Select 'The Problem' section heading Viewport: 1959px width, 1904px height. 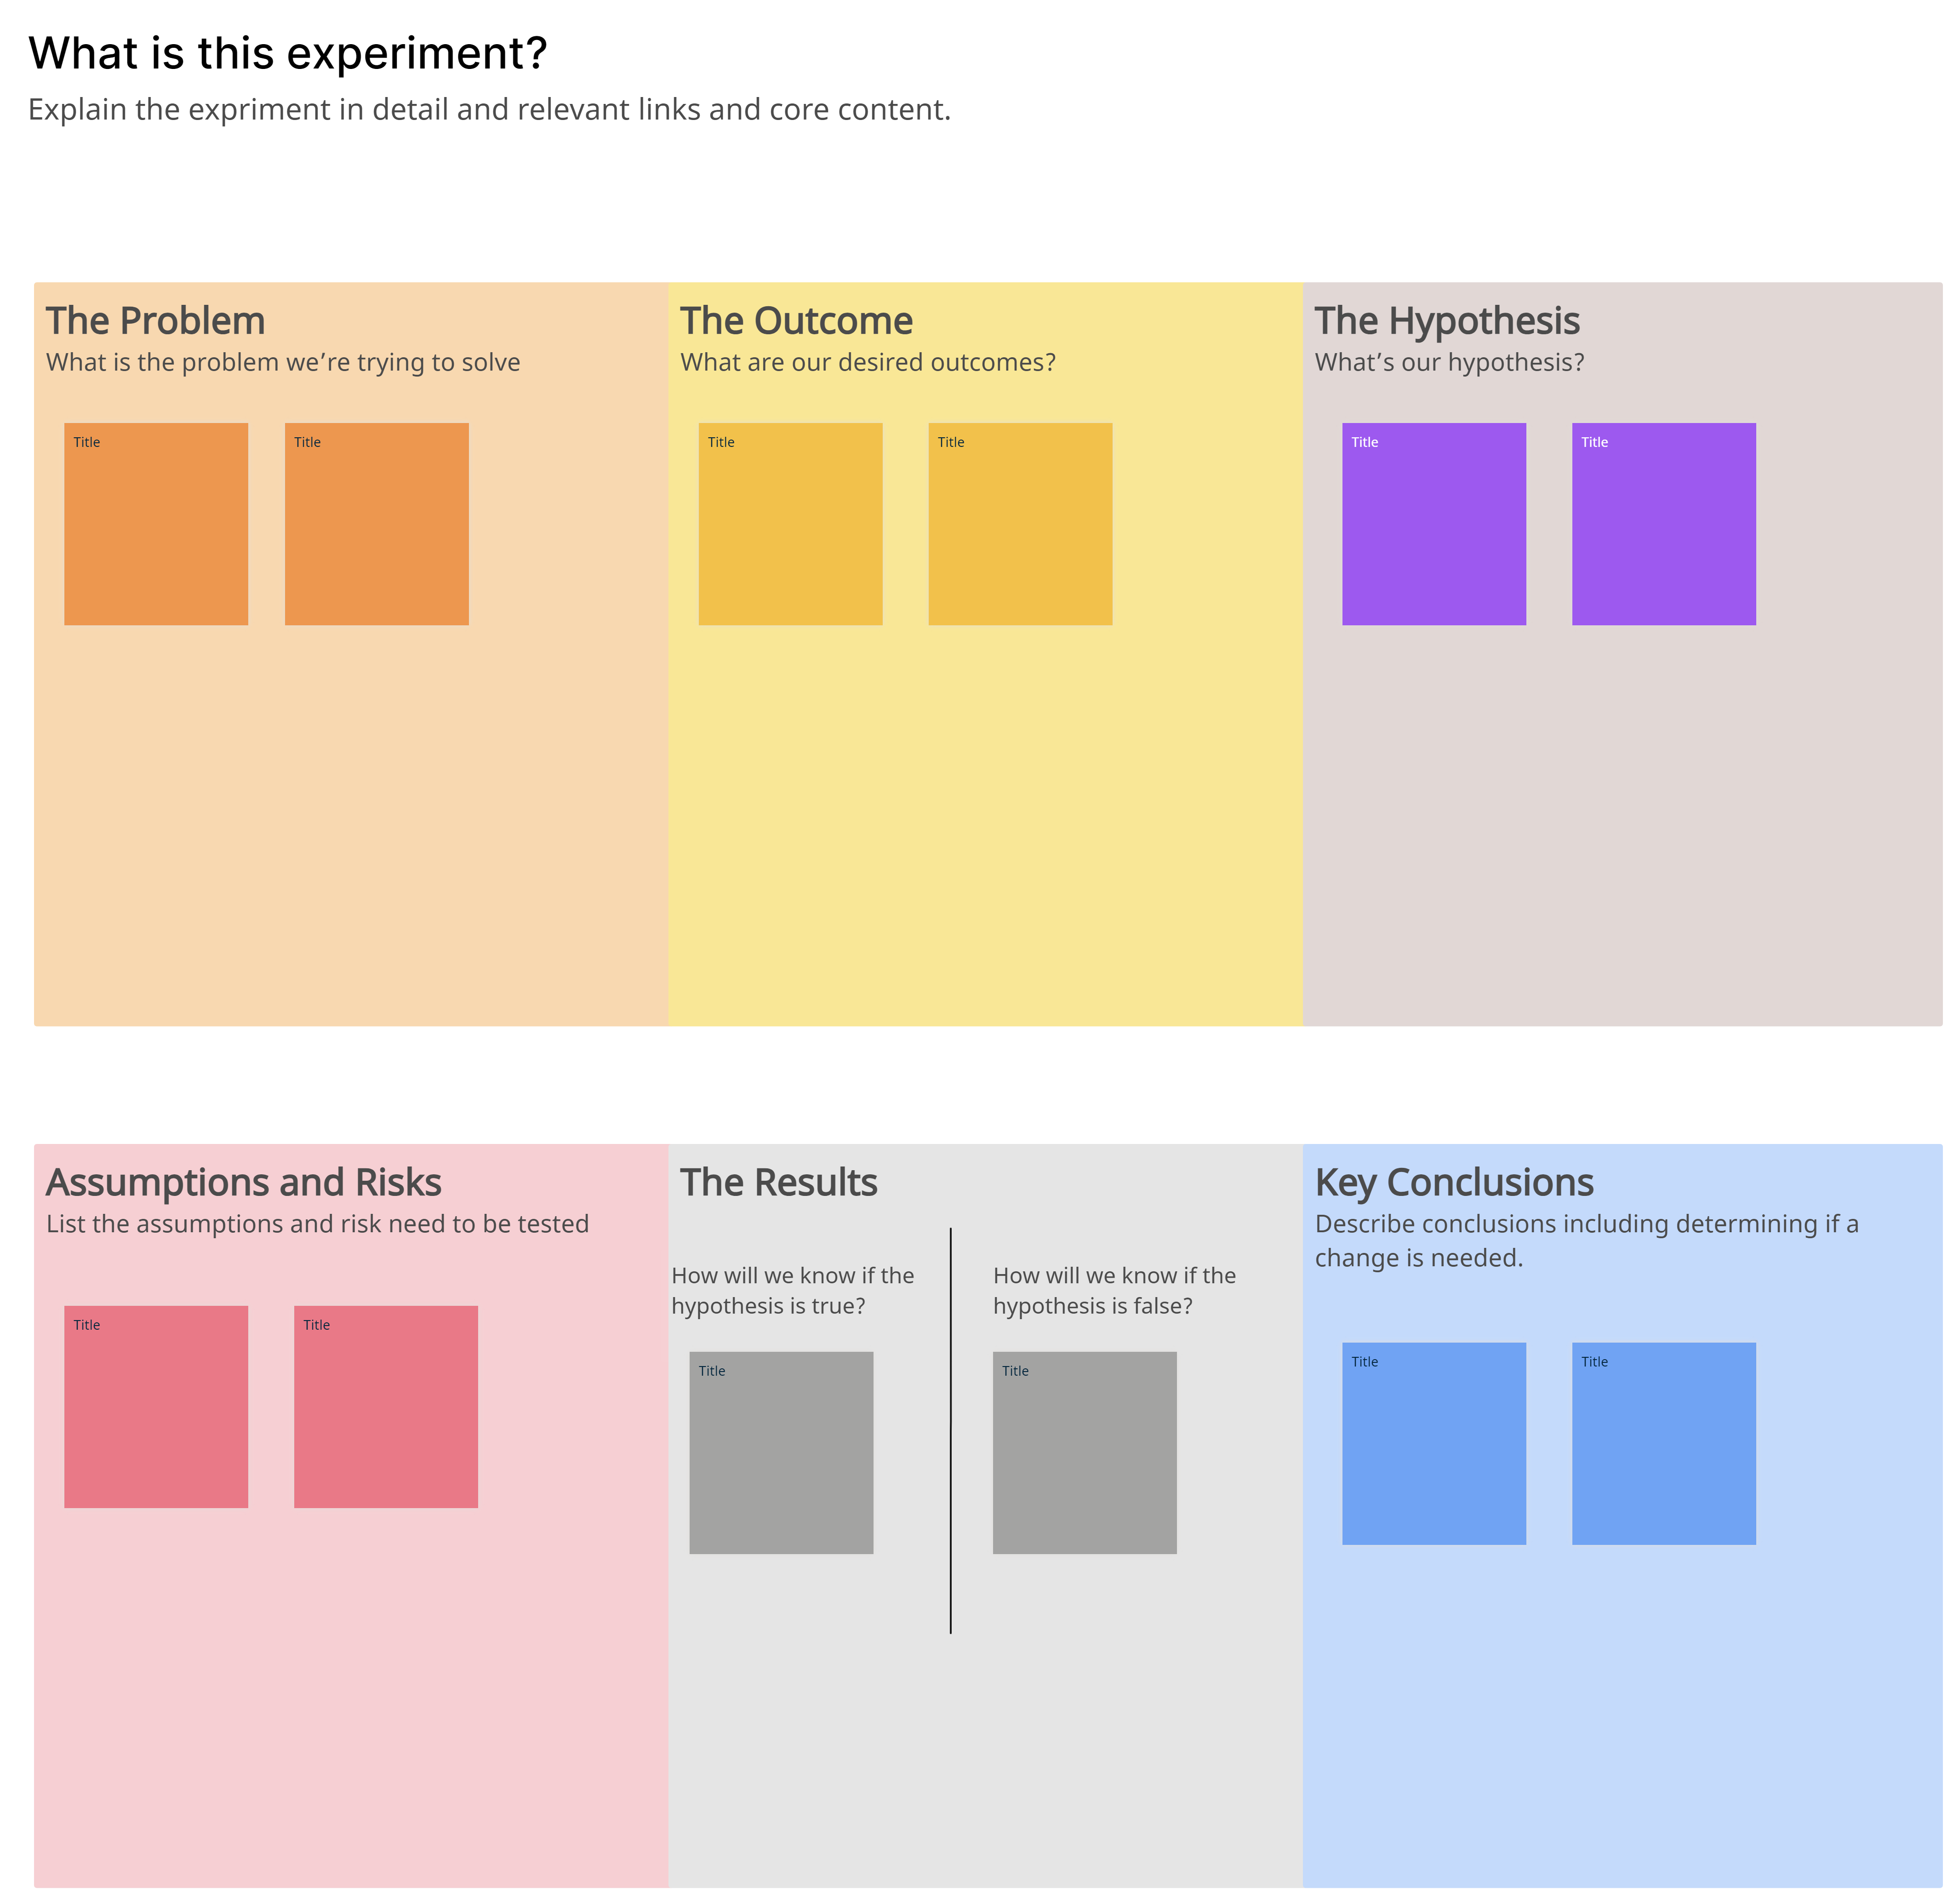point(155,321)
